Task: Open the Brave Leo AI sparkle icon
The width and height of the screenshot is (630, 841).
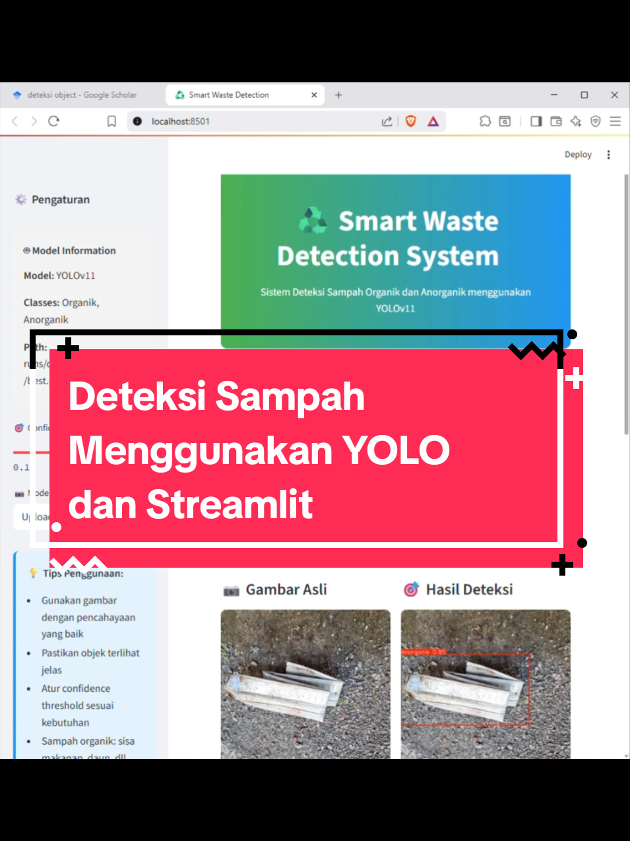Action: (x=576, y=121)
